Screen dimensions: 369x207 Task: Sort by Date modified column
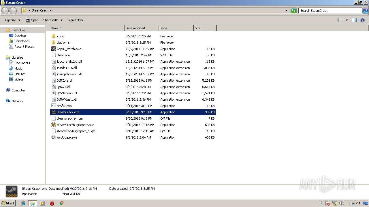(142, 28)
